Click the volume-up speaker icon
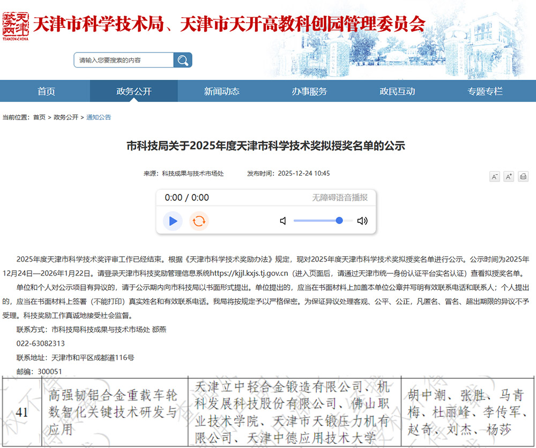Image resolution: width=536 pixels, height=448 pixels. [362, 220]
